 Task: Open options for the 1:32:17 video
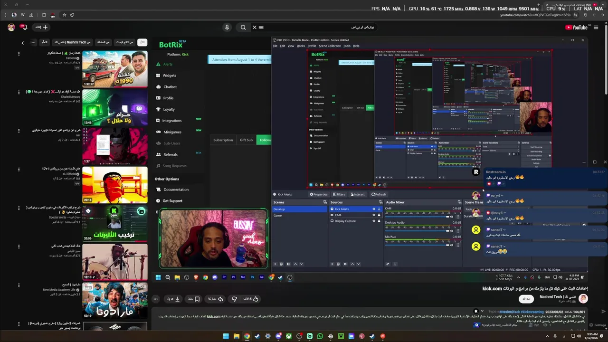point(19,54)
